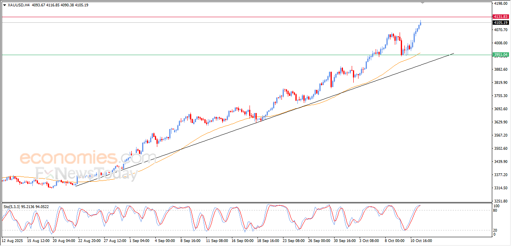Click the 1 Sep 04:00 time label
Screen dimensions: 511x246
[139, 241]
